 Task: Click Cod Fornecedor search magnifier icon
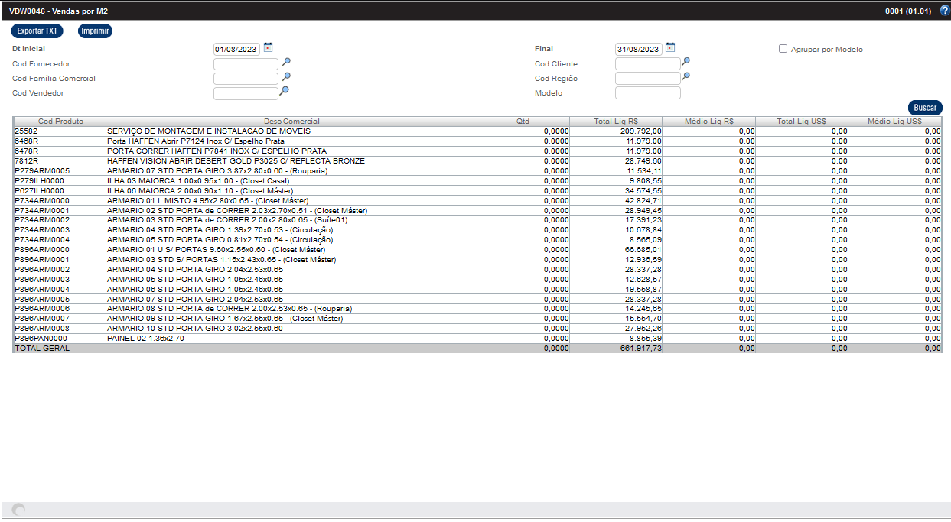click(286, 63)
